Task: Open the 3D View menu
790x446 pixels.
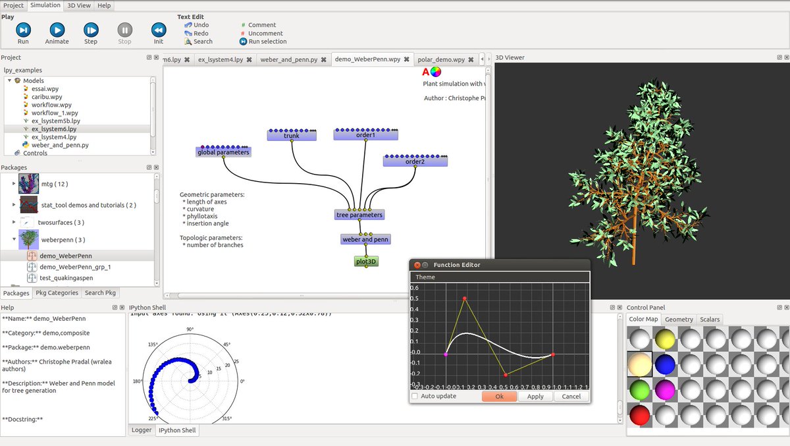Action: pyautogui.click(x=78, y=5)
